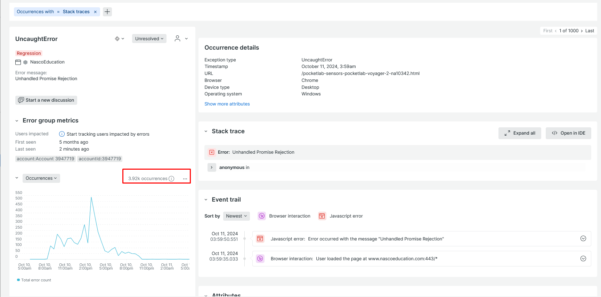Go to previous occurrence arrow

tap(556, 31)
